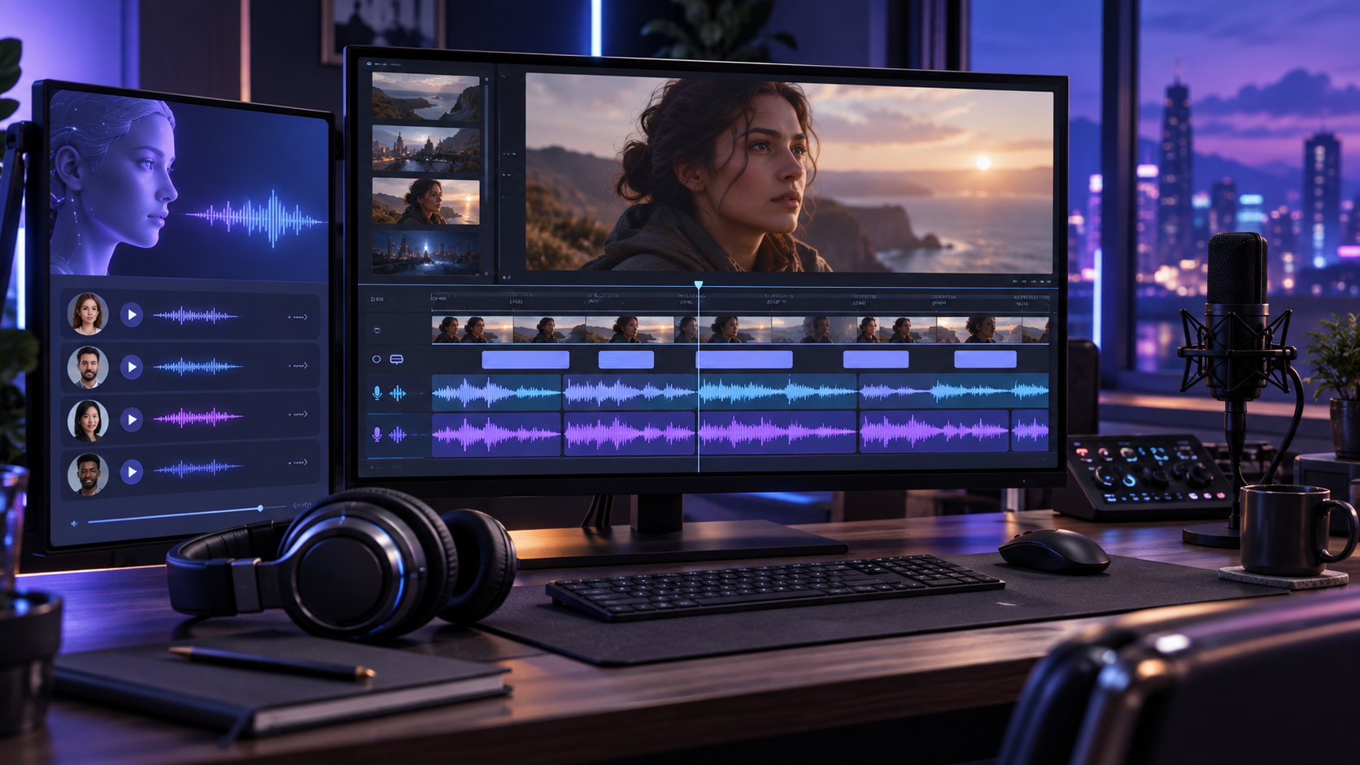The width and height of the screenshot is (1360, 765).
Task: Click the timeline ruler above the filmstrip
Action: 740,301
